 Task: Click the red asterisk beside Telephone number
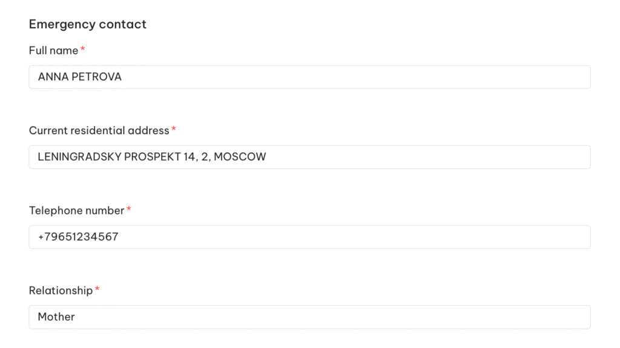[x=129, y=210]
